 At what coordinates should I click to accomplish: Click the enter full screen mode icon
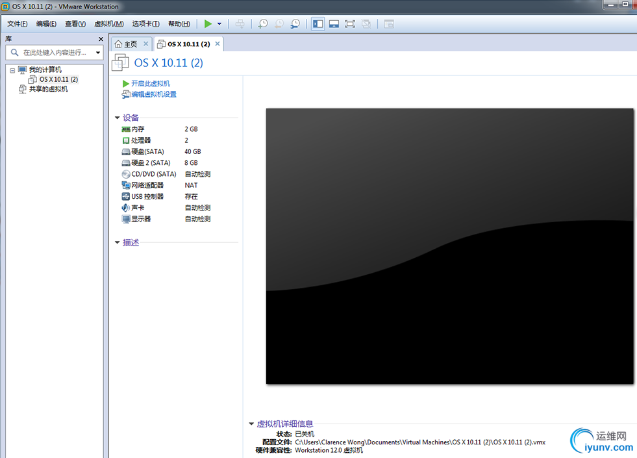pos(350,23)
